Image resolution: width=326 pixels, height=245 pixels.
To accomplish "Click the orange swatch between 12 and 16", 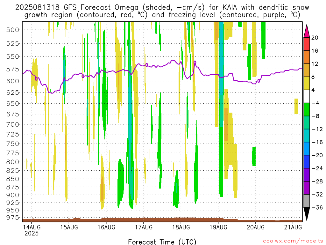I will pos(307,57).
